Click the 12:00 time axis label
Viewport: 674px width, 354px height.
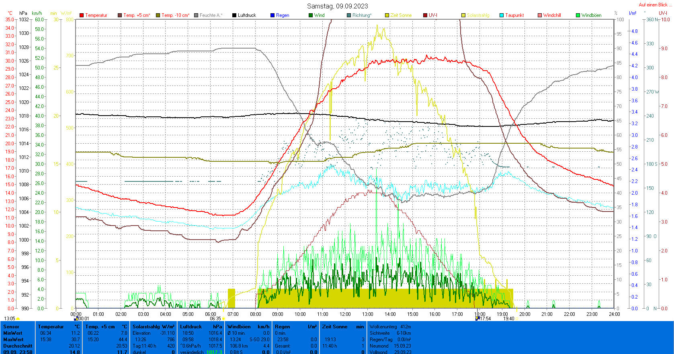click(x=345, y=314)
